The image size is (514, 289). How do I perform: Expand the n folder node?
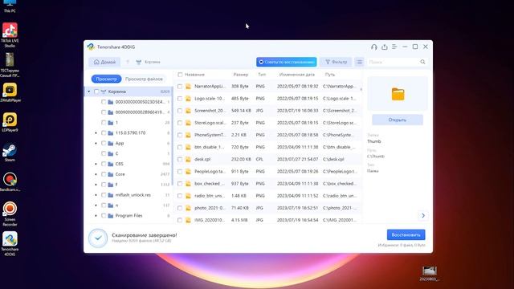pyautogui.click(x=96, y=206)
